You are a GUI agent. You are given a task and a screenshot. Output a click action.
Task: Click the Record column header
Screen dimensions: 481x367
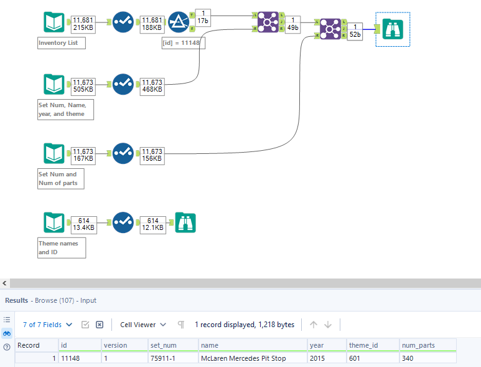(37, 345)
